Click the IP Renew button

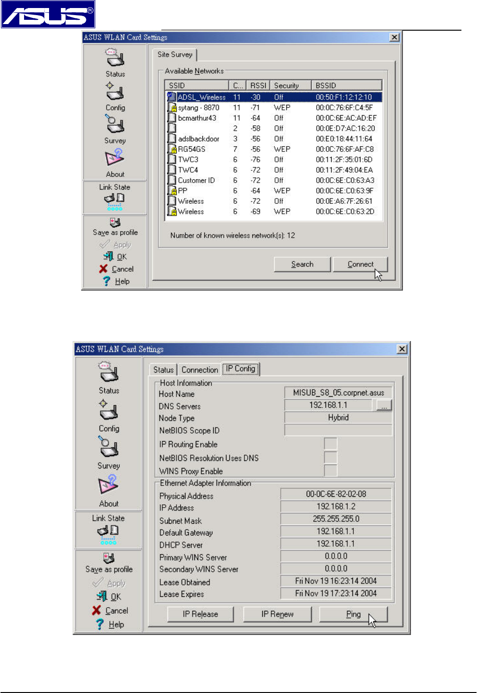click(277, 614)
